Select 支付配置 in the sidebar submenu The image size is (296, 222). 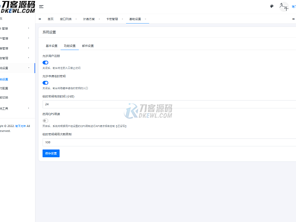(x=4, y=88)
